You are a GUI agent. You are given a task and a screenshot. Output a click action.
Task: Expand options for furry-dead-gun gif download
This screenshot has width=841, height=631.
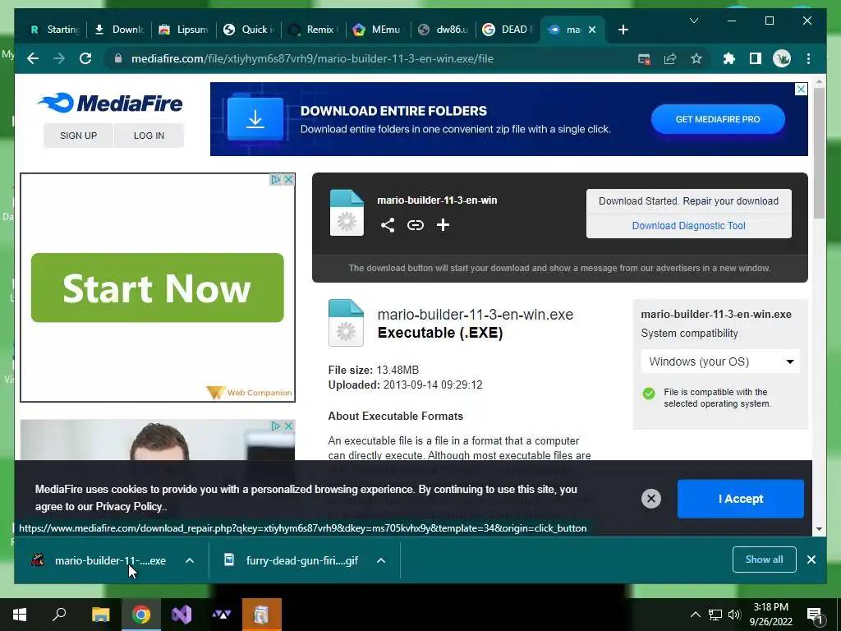[381, 560]
